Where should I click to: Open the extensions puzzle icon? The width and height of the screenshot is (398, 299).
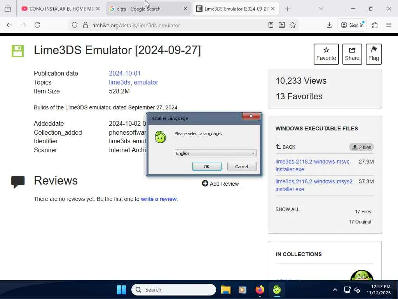[x=375, y=25]
